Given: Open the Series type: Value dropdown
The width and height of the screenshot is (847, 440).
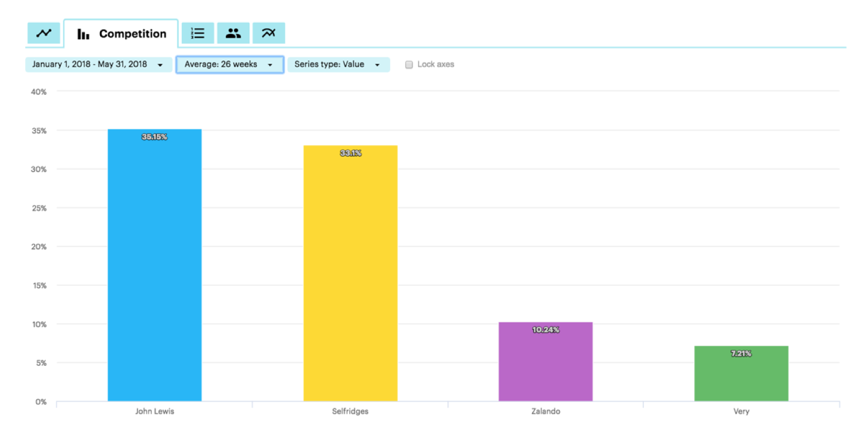Looking at the screenshot, I should 339,64.
